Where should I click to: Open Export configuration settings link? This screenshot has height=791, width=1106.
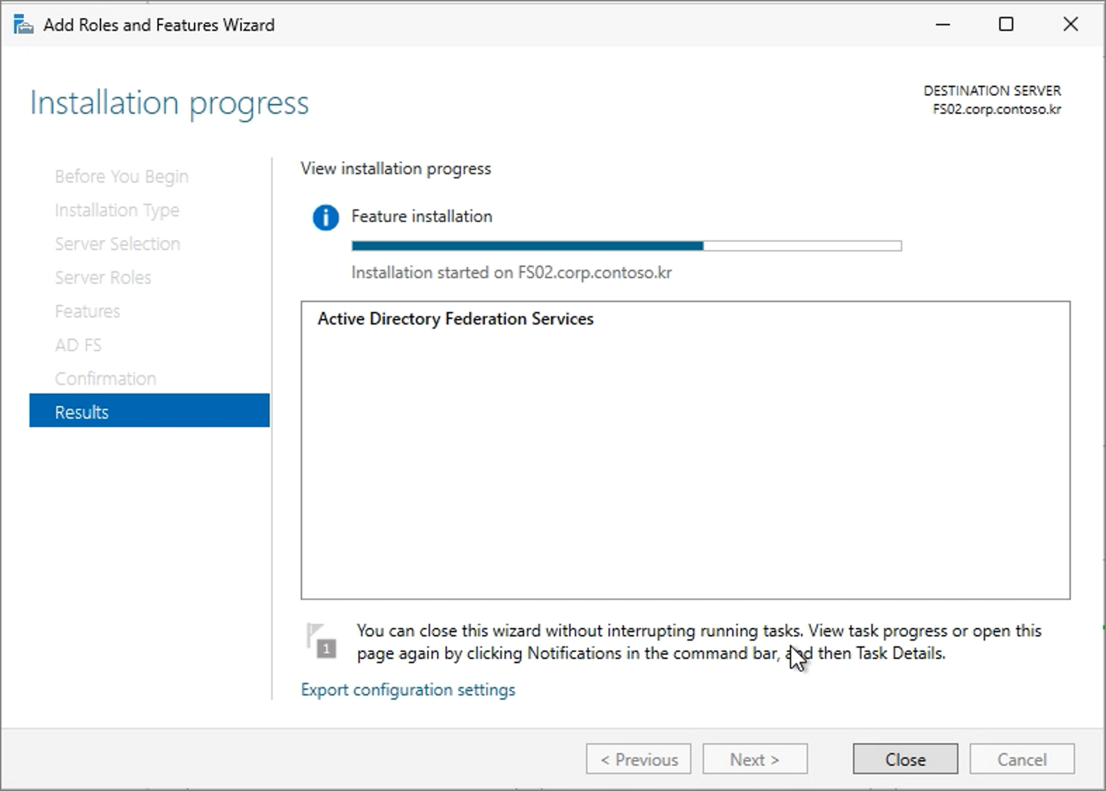click(x=408, y=690)
